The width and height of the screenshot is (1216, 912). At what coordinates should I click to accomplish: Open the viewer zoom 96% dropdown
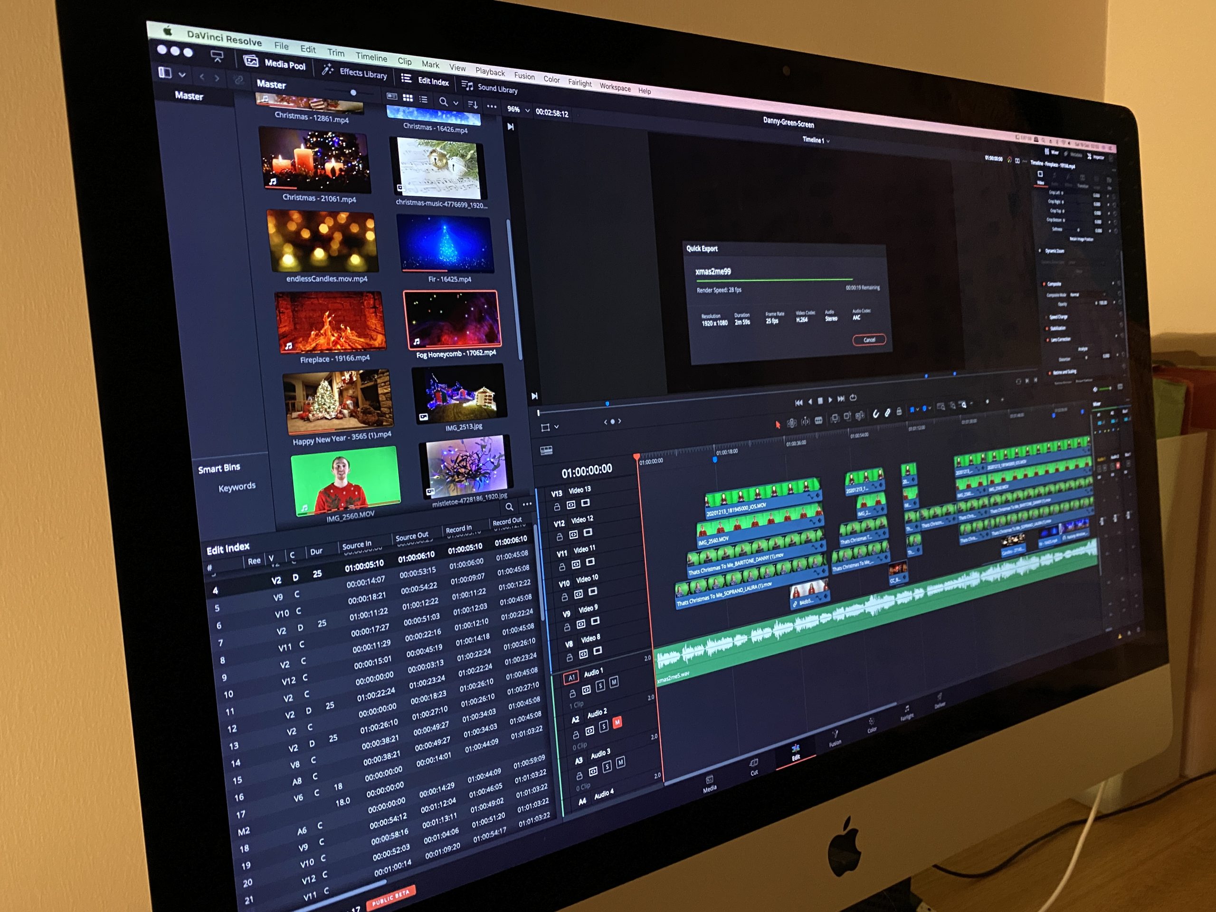click(x=518, y=110)
